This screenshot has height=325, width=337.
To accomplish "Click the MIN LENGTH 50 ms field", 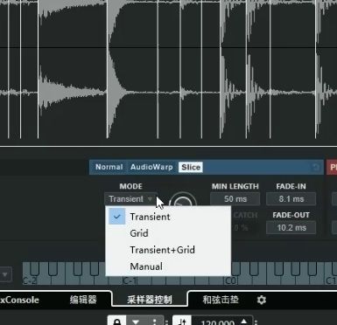I will click(235, 199).
